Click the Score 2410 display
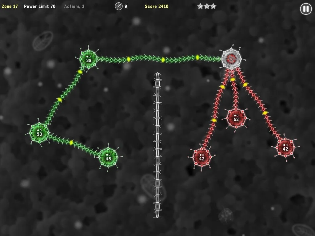 [x=157, y=6]
